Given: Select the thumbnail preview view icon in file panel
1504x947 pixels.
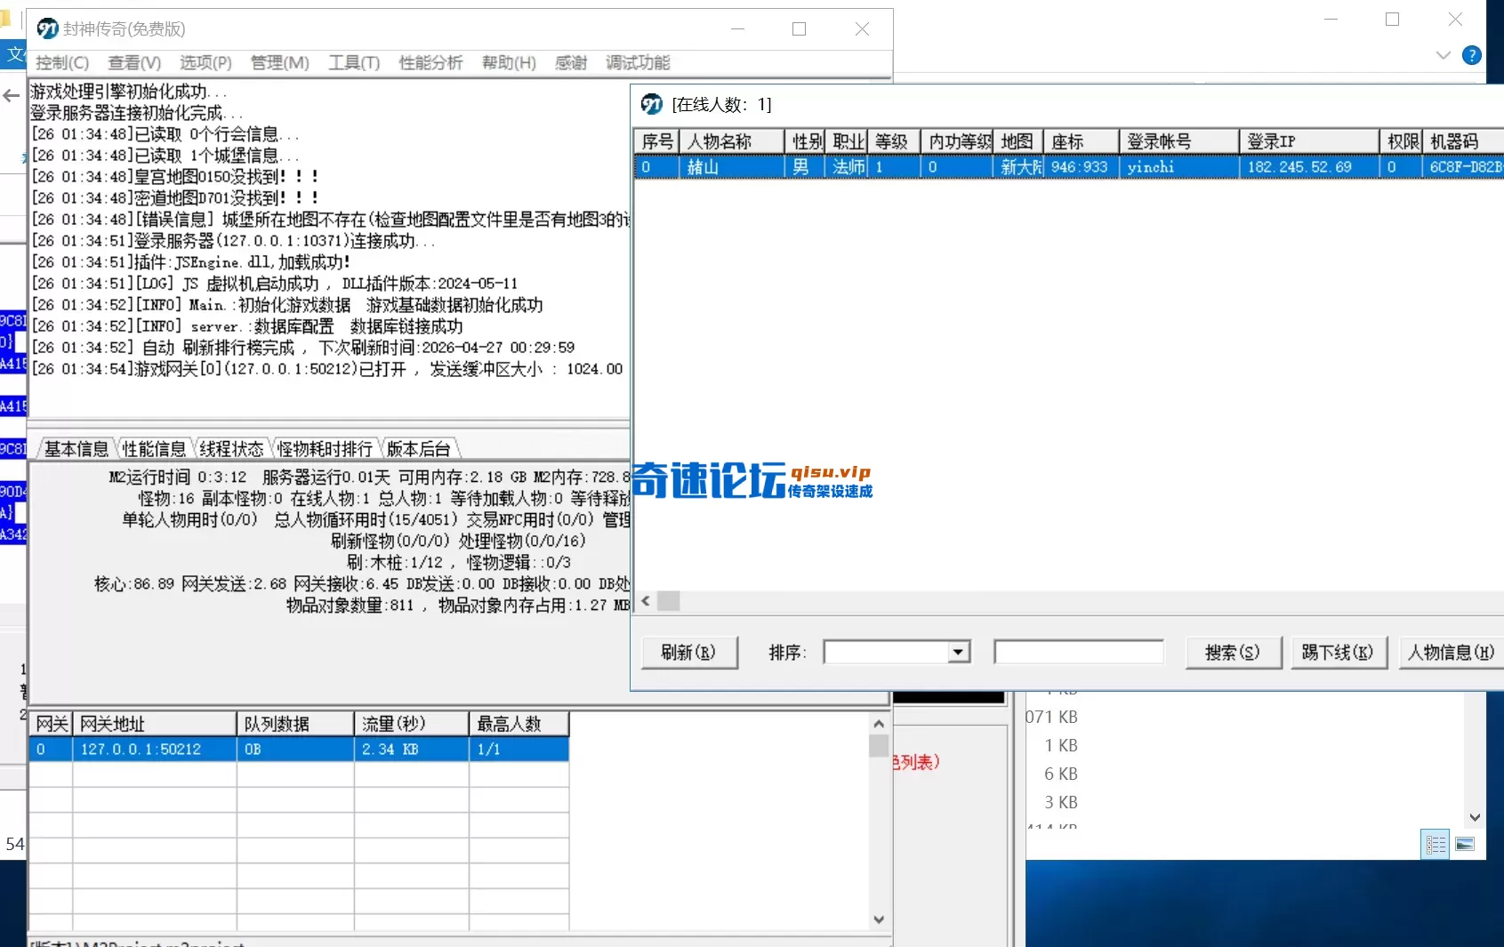Looking at the screenshot, I should click(1466, 845).
